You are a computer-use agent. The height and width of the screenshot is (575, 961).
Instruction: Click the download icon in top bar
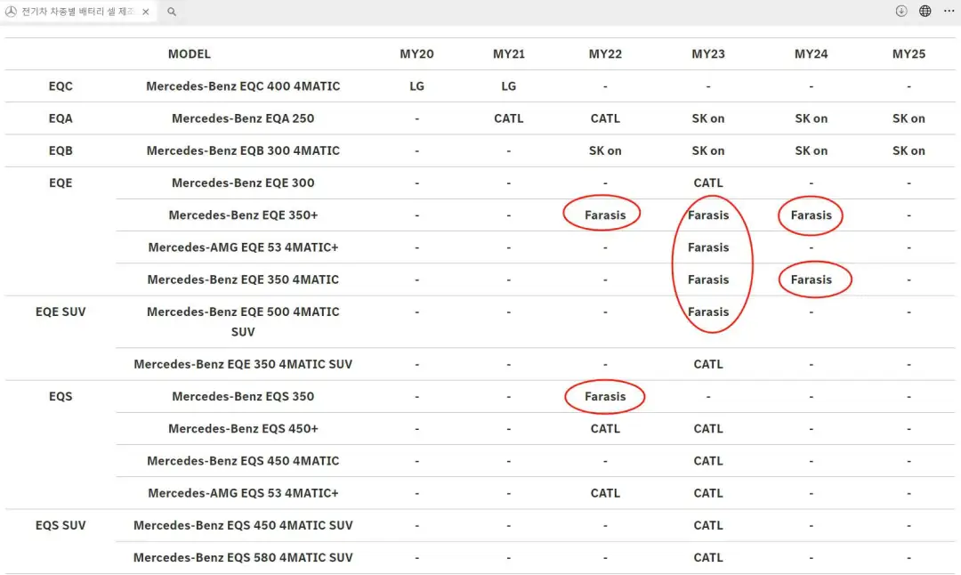coord(900,11)
